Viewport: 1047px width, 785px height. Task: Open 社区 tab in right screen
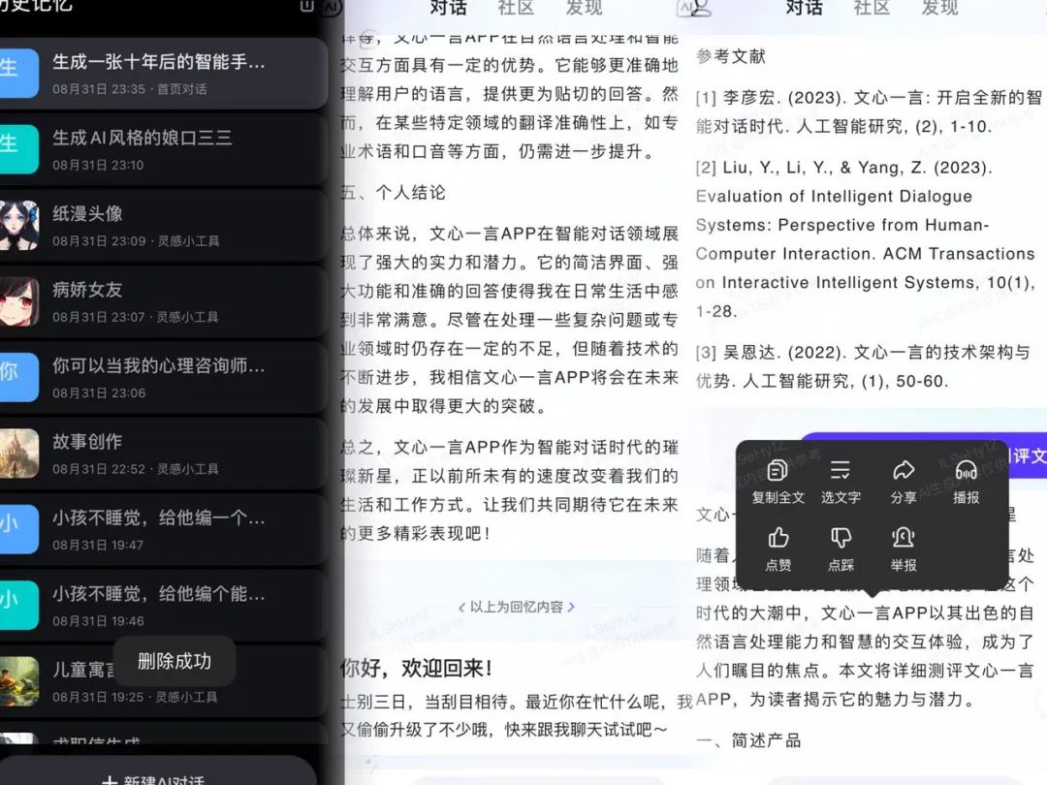coord(872,8)
